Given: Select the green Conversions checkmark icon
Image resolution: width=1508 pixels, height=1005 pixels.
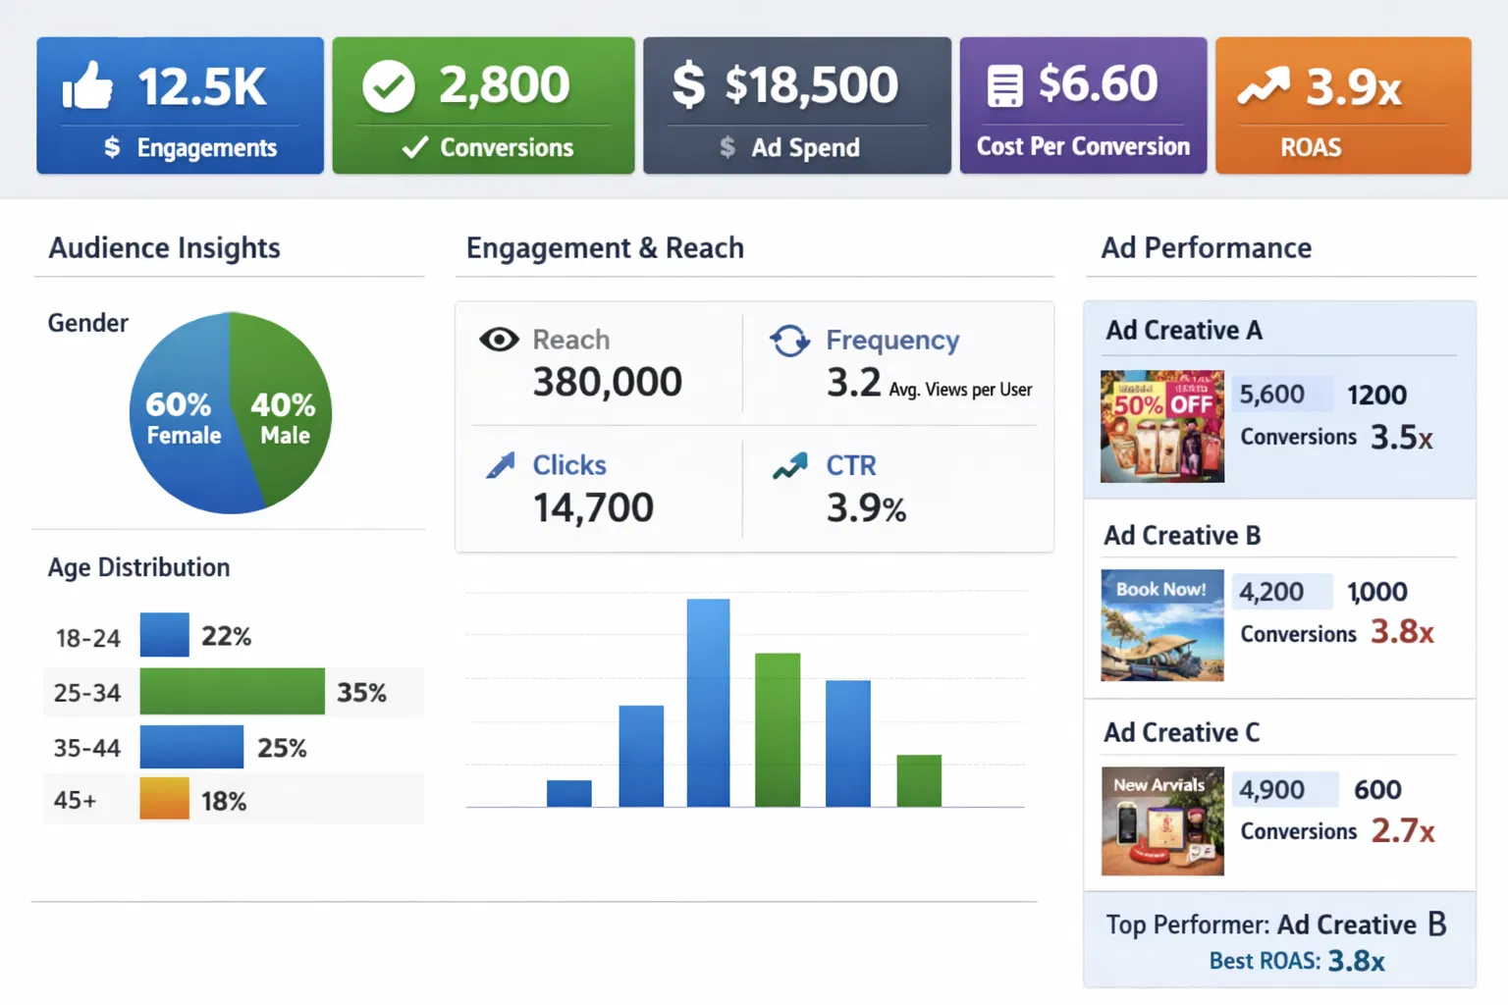Looking at the screenshot, I should [x=389, y=86].
